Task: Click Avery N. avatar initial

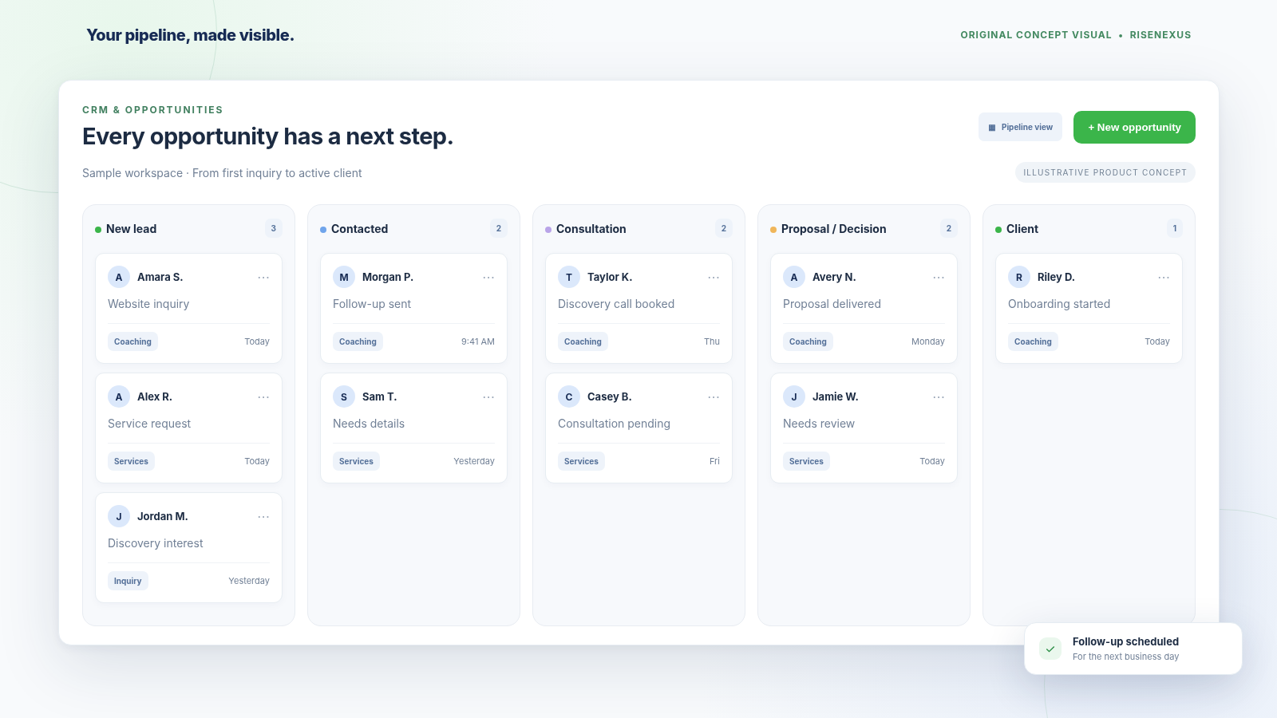Action: point(794,277)
